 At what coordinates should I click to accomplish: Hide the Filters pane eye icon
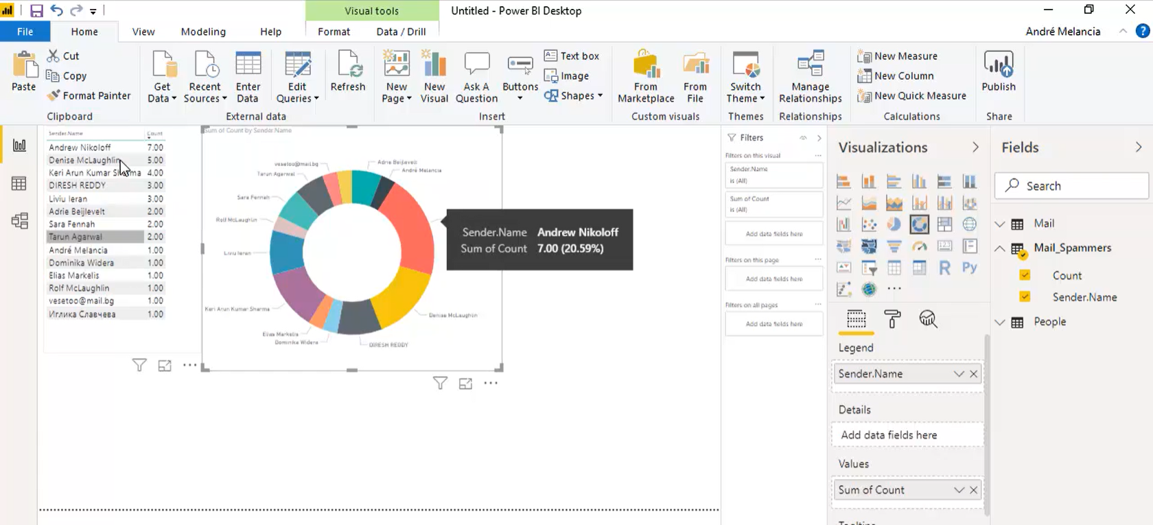click(x=803, y=138)
